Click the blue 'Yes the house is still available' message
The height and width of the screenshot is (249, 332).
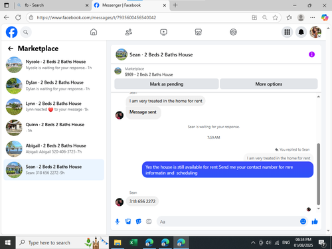pyautogui.click(x=228, y=170)
